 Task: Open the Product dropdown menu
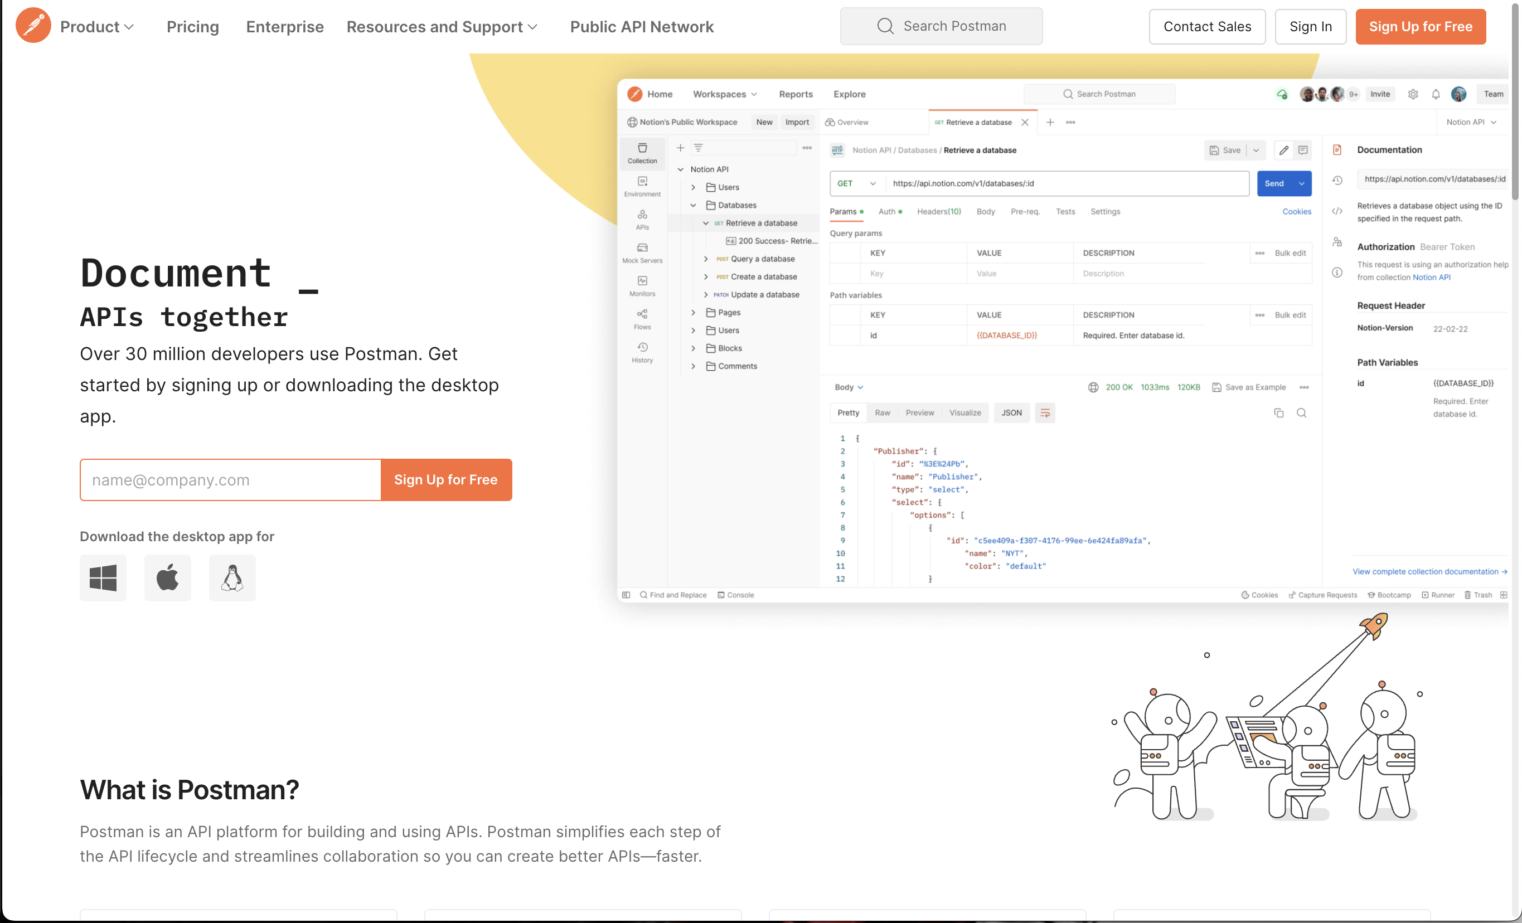(96, 27)
